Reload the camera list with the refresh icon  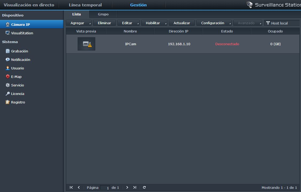pyautogui.click(x=144, y=187)
